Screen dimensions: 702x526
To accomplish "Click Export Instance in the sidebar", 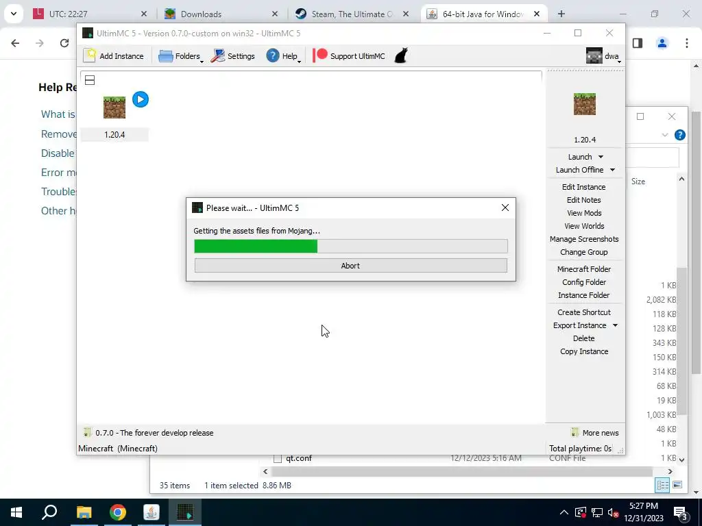I will pyautogui.click(x=579, y=325).
